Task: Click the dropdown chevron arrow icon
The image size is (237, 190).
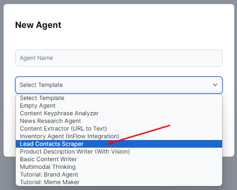Action: coord(215,85)
